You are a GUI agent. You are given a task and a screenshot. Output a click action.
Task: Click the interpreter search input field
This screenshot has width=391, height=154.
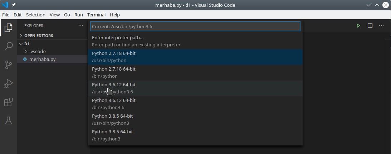(x=195, y=26)
